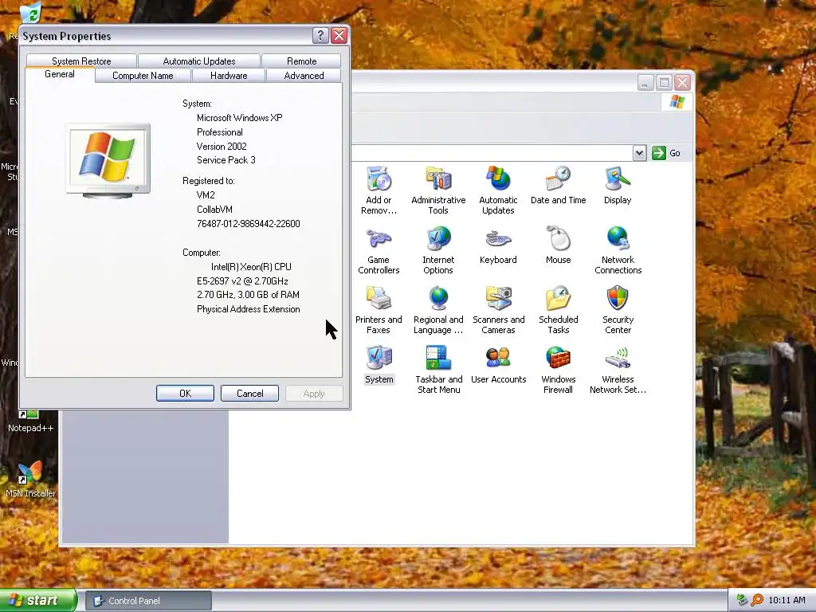Switch to the System Restore tab
The width and height of the screenshot is (816, 612).
pos(81,61)
